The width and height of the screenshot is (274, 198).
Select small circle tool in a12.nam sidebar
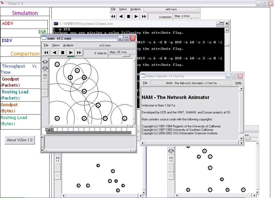[x=45, y=93]
